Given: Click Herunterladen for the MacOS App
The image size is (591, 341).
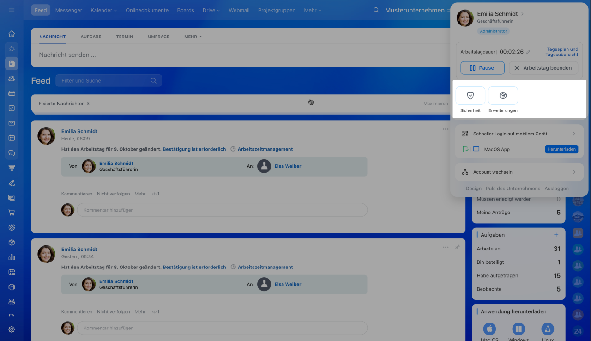Looking at the screenshot, I should point(561,149).
